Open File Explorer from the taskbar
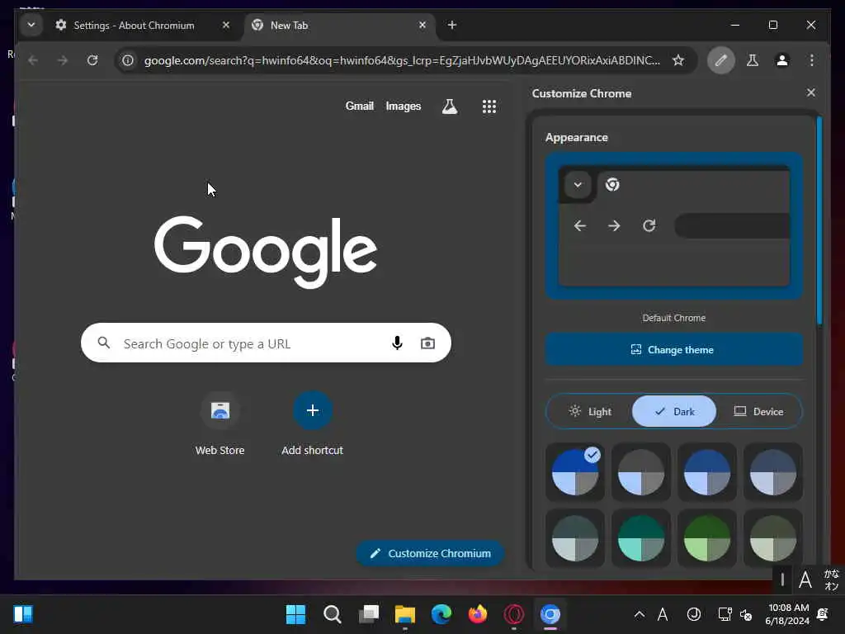Image resolution: width=845 pixels, height=634 pixels. tap(404, 614)
